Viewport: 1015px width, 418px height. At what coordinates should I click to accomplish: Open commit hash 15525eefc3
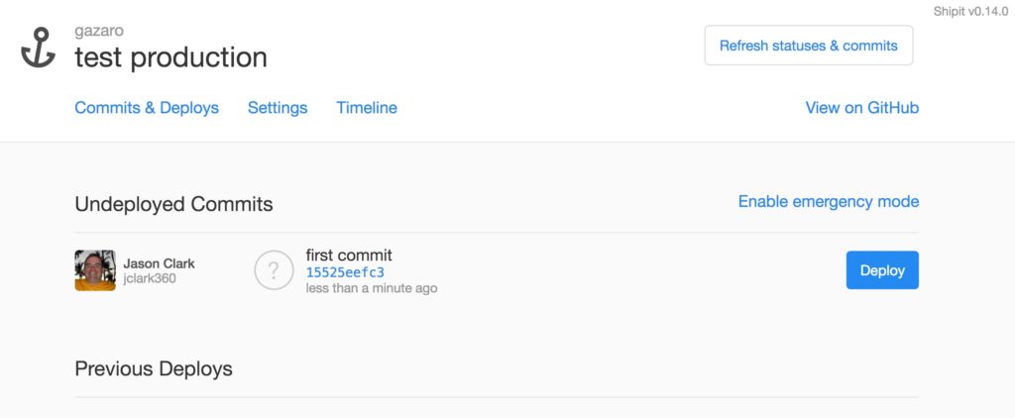pos(345,272)
